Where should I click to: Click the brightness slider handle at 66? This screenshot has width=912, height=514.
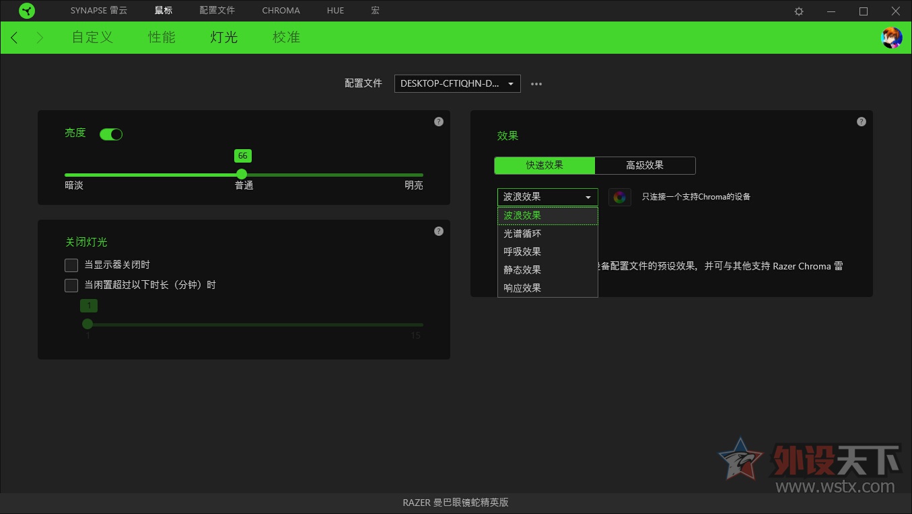coord(242,174)
